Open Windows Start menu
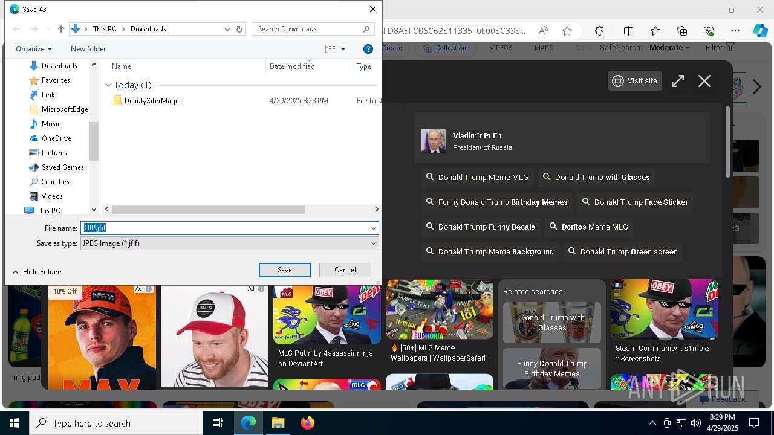This screenshot has height=435, width=774. point(15,423)
